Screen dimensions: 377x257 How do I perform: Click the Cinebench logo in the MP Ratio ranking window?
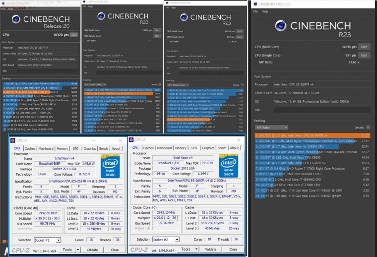(x=281, y=26)
